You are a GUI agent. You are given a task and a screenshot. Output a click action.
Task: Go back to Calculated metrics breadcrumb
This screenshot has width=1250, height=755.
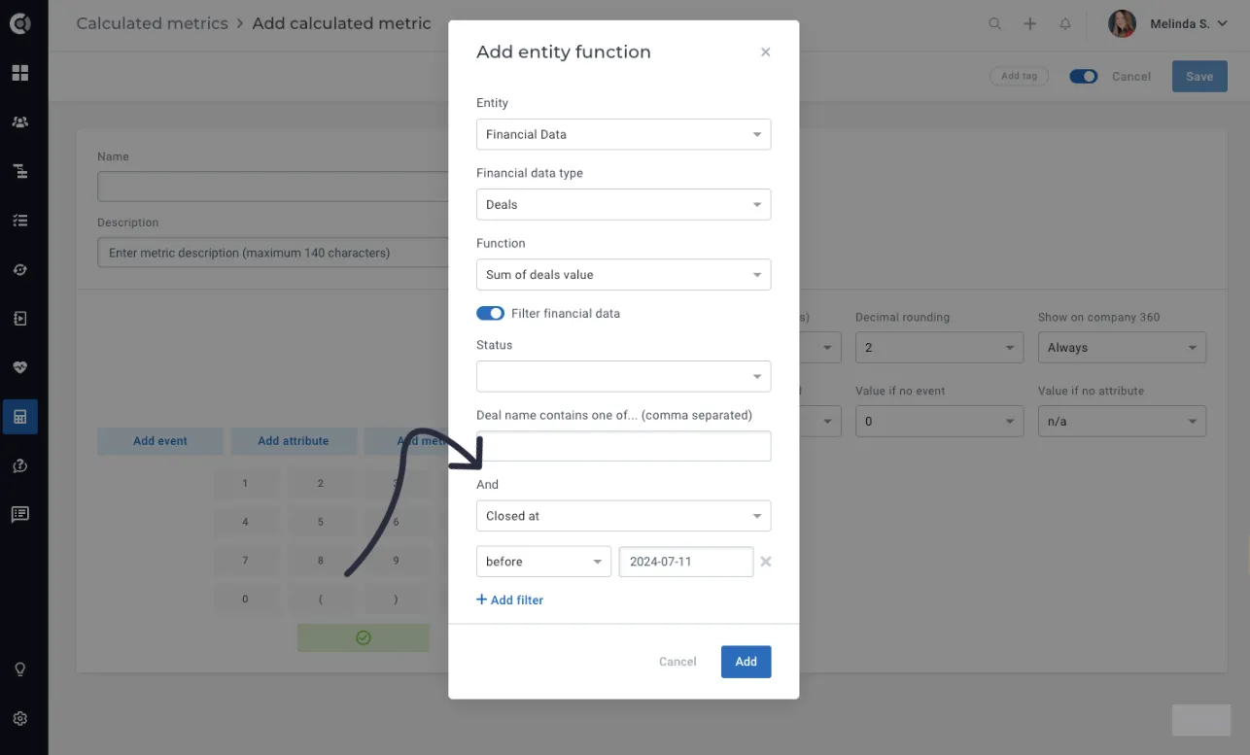152,23
